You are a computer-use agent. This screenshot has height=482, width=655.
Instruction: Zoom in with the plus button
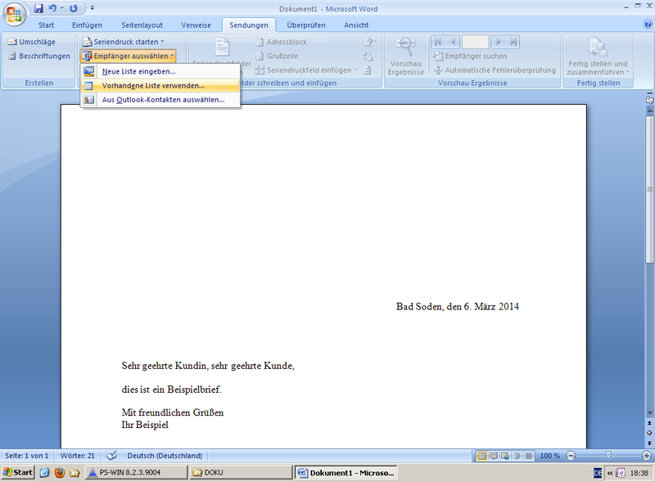(x=646, y=456)
